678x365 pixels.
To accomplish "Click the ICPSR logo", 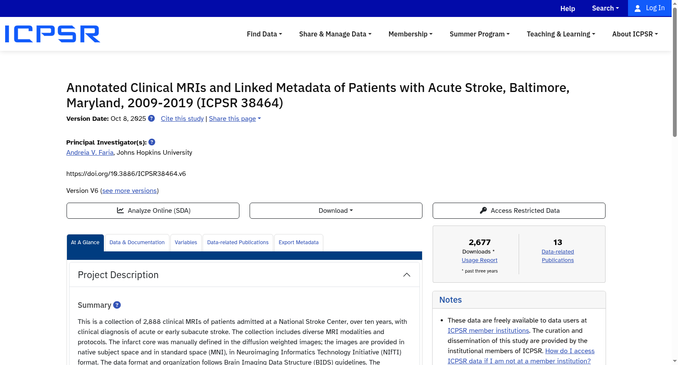I will pyautogui.click(x=53, y=34).
